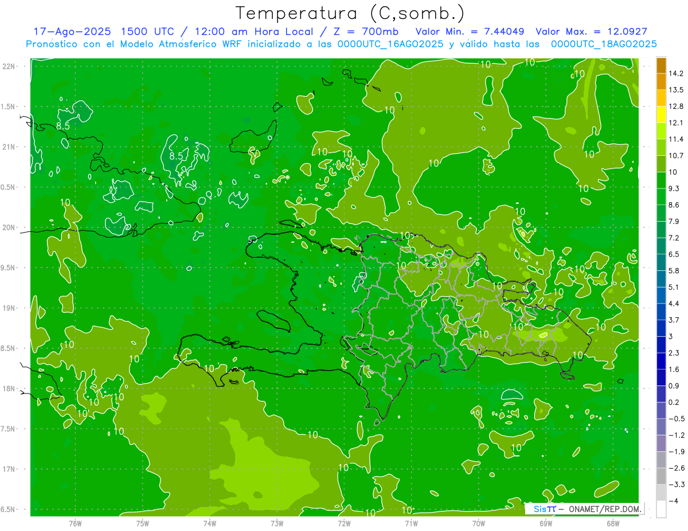688x531 pixels.
Task: Click the '6.5' colorbar value
Action: (x=674, y=254)
